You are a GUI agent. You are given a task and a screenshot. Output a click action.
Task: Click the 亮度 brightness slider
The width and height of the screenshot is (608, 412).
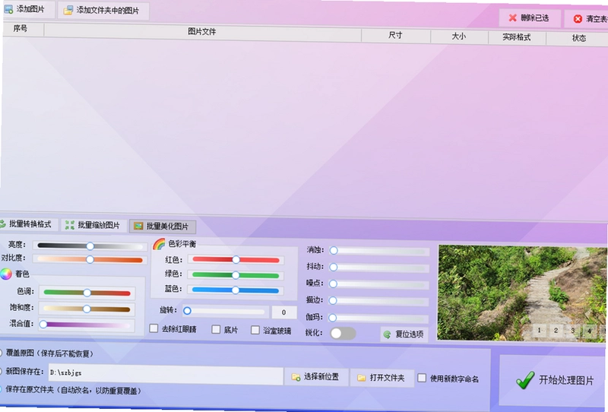[90, 246]
